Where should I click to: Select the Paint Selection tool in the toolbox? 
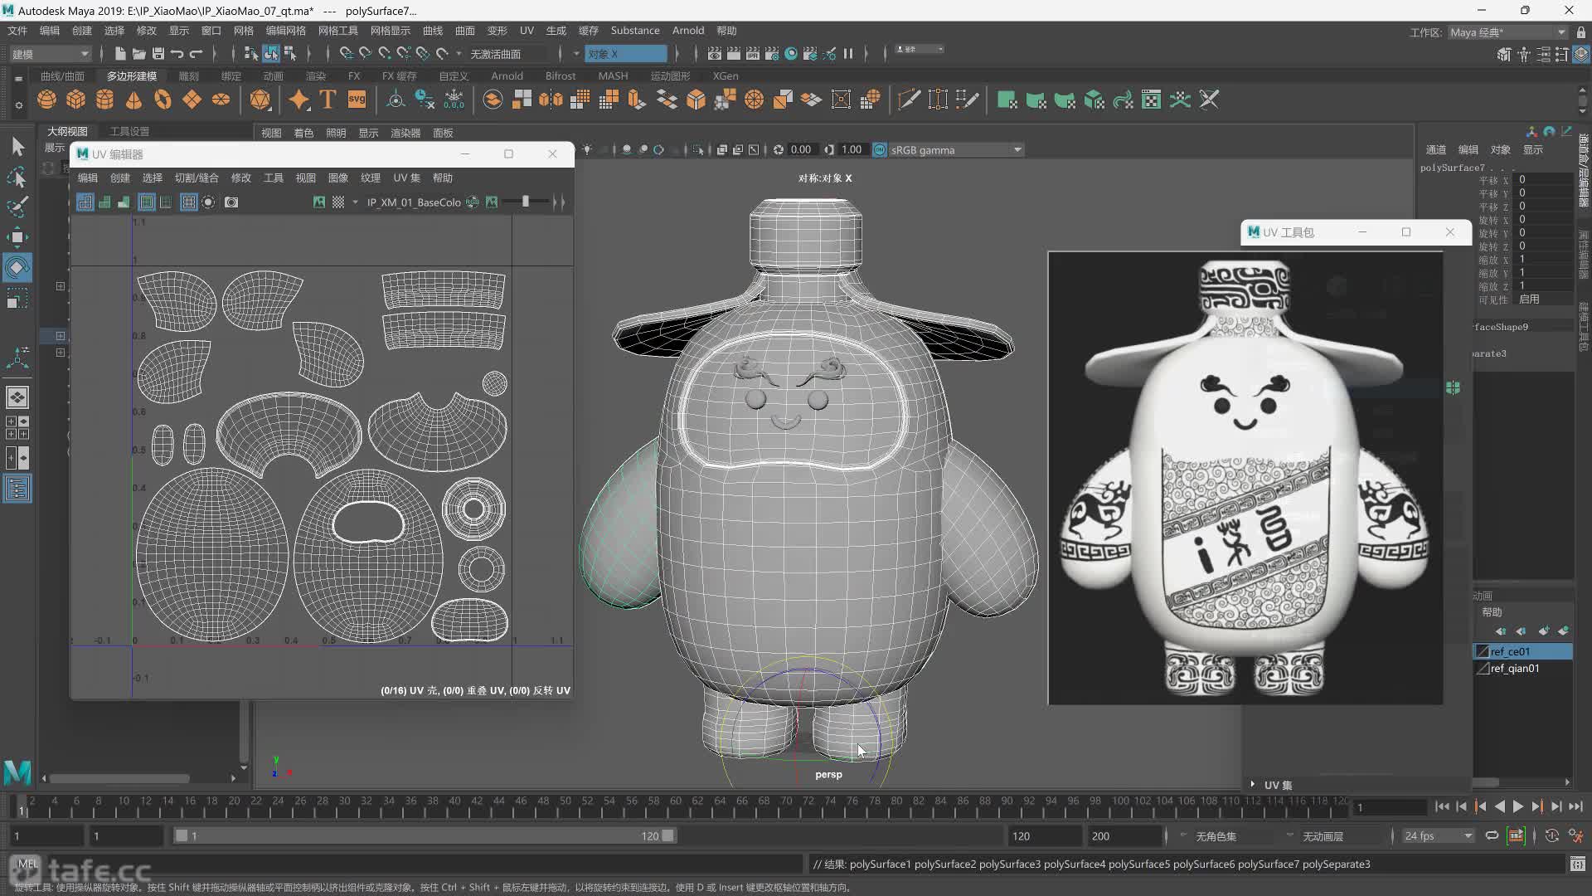coord(17,207)
